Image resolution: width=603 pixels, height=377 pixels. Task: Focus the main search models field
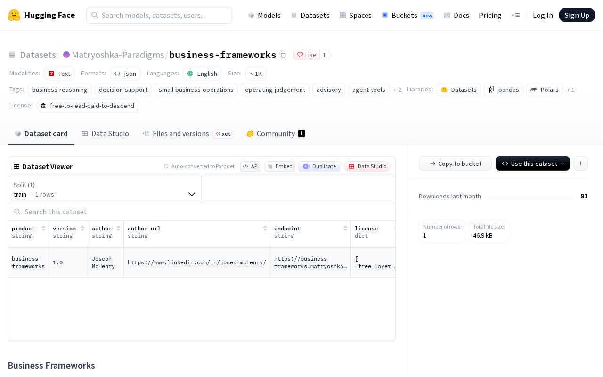pos(159,15)
